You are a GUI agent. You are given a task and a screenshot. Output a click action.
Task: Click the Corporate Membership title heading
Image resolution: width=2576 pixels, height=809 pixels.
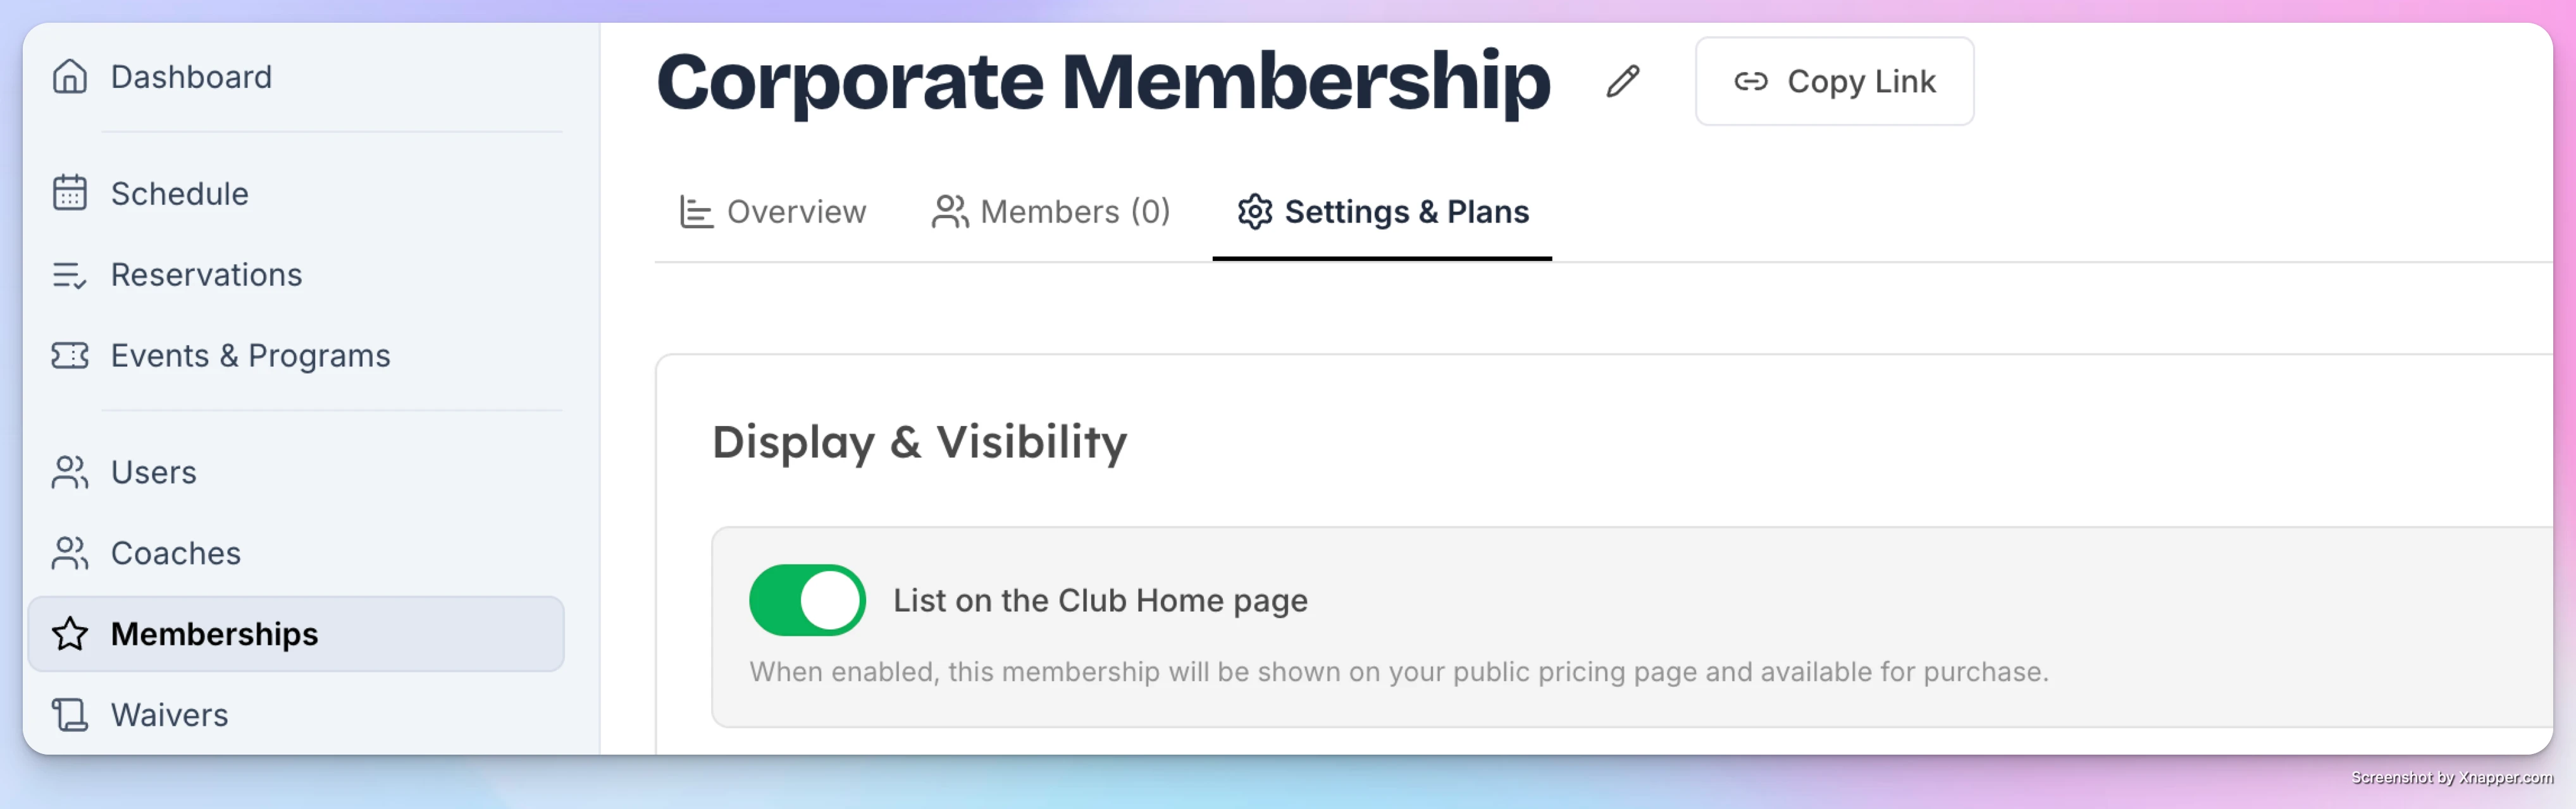coord(1103,82)
